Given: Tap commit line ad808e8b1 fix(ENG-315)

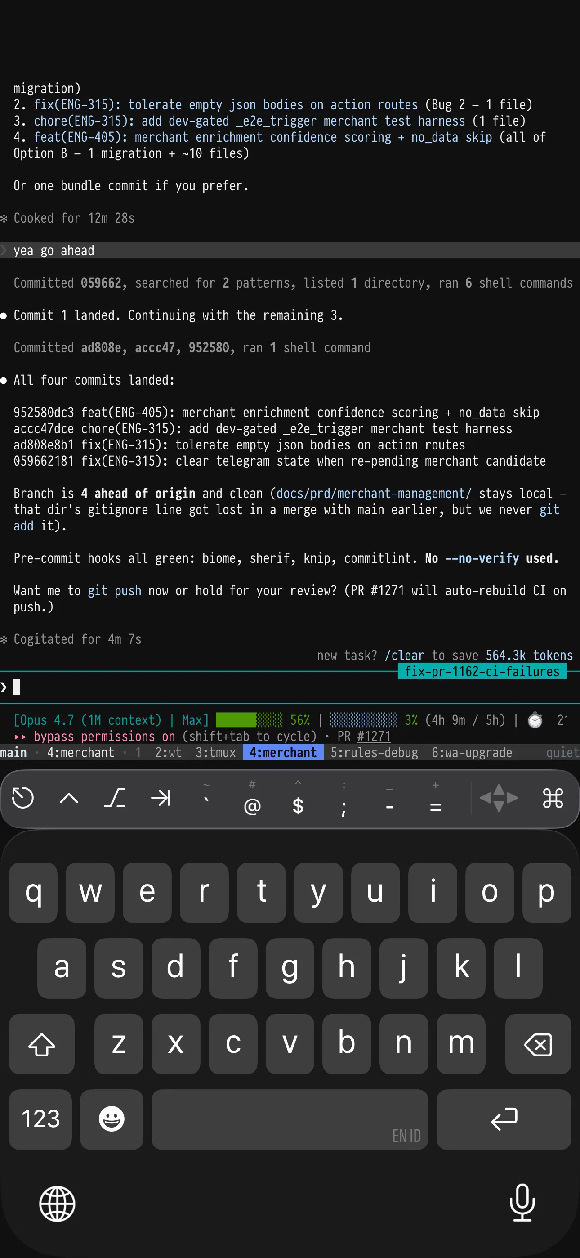Looking at the screenshot, I should [x=239, y=445].
